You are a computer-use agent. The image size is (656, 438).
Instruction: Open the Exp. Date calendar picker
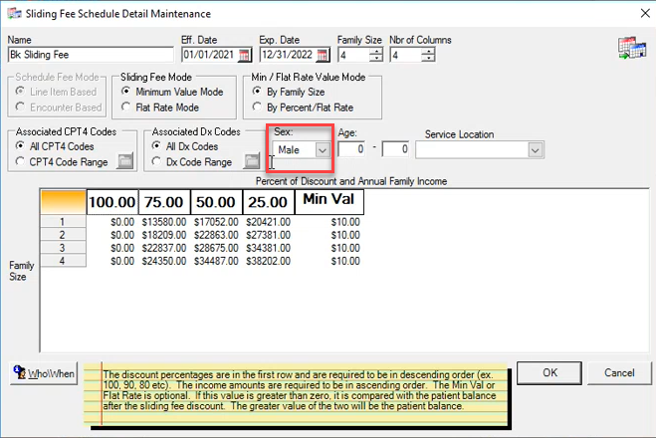323,55
